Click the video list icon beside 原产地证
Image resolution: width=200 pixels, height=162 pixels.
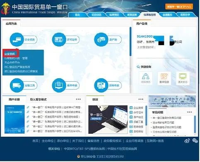(131, 117)
